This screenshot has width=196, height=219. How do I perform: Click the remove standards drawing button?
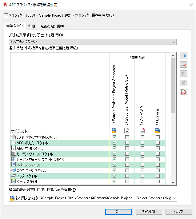coord(184,65)
